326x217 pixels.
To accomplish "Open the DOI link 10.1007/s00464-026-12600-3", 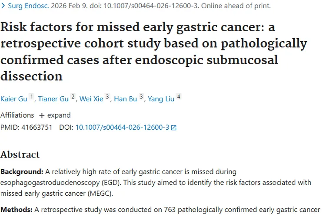I will pyautogui.click(x=122, y=128).
